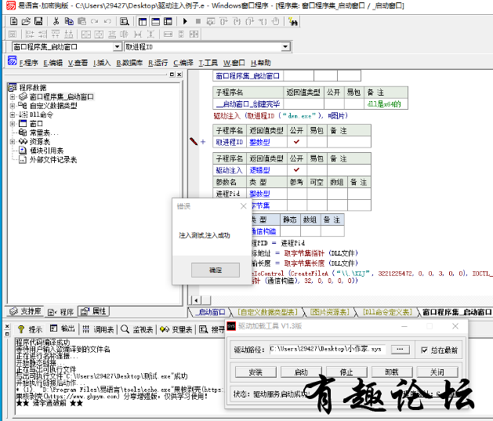The image size is (493, 421).
Task: Open the R.运行 menu
Action: click(x=158, y=63)
